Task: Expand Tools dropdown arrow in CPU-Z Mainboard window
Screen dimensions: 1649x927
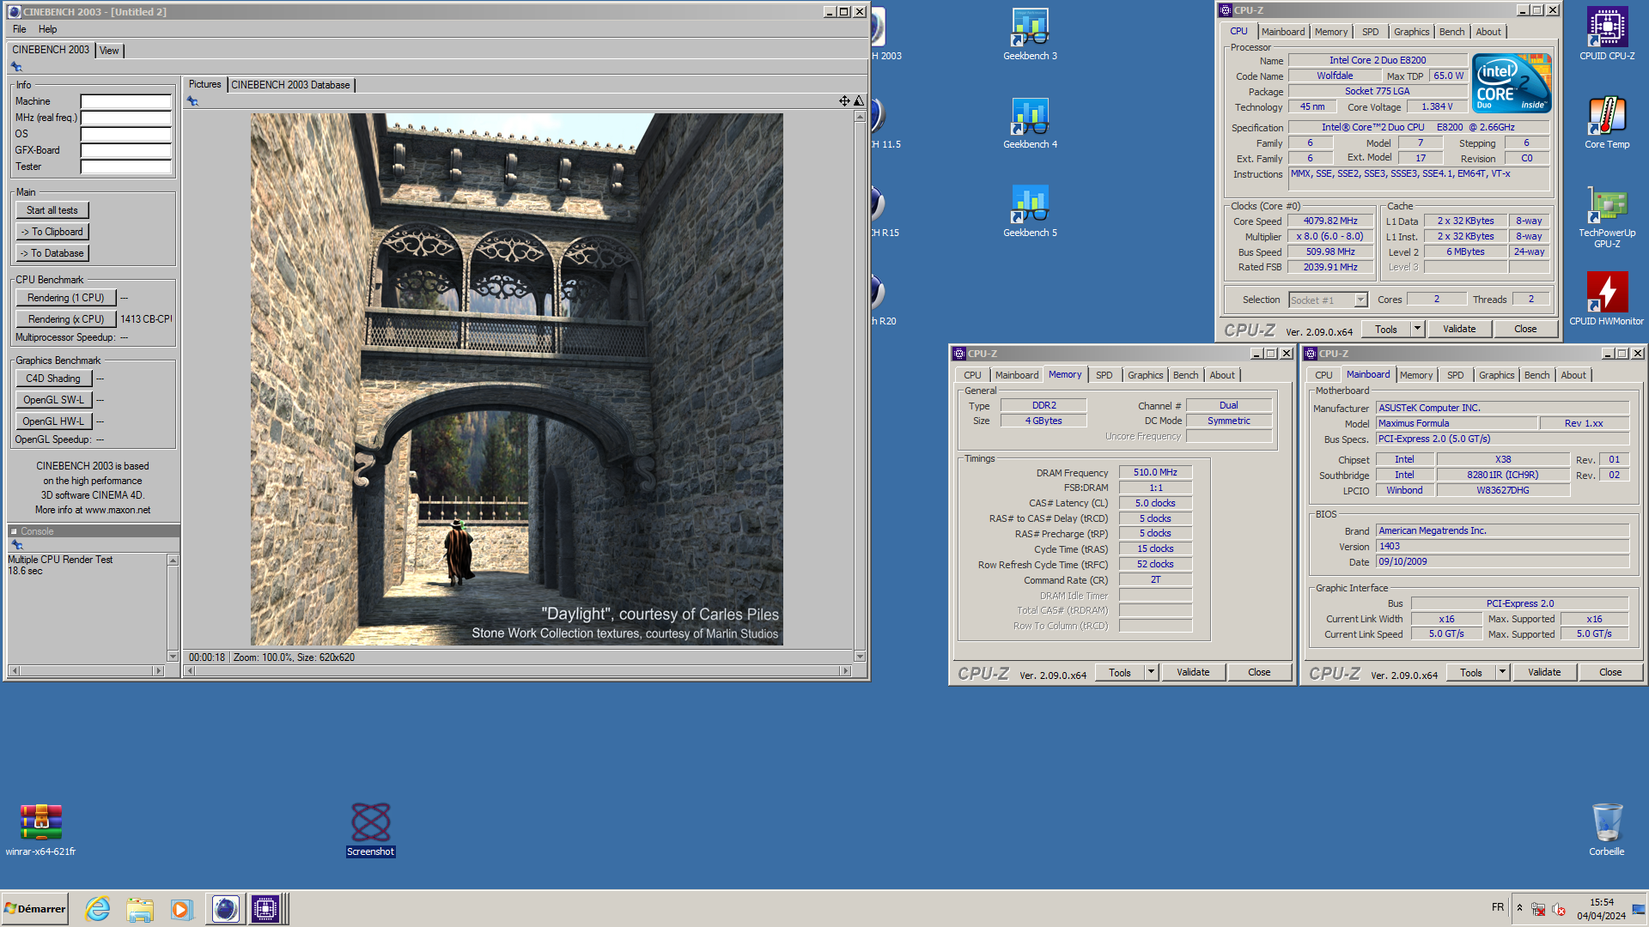Action: (x=1502, y=672)
